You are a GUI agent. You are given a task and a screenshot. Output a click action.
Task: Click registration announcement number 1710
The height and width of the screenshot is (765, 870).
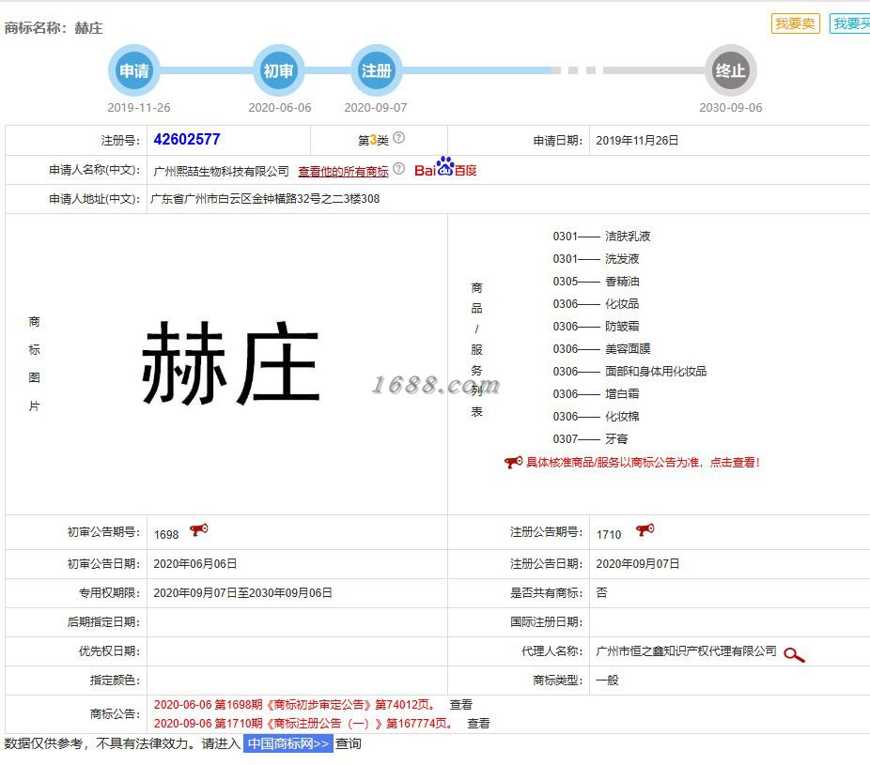[x=609, y=534]
